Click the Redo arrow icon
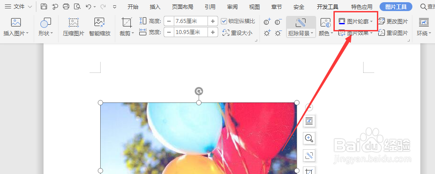This screenshot has width=435, height=174. coord(103,7)
